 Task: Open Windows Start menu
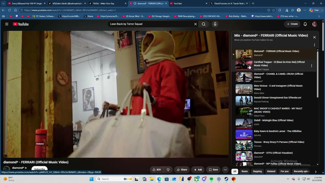click(x=91, y=179)
